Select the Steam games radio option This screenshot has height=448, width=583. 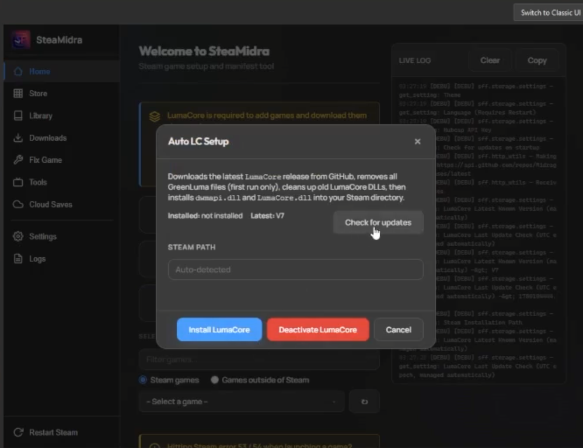(143, 380)
